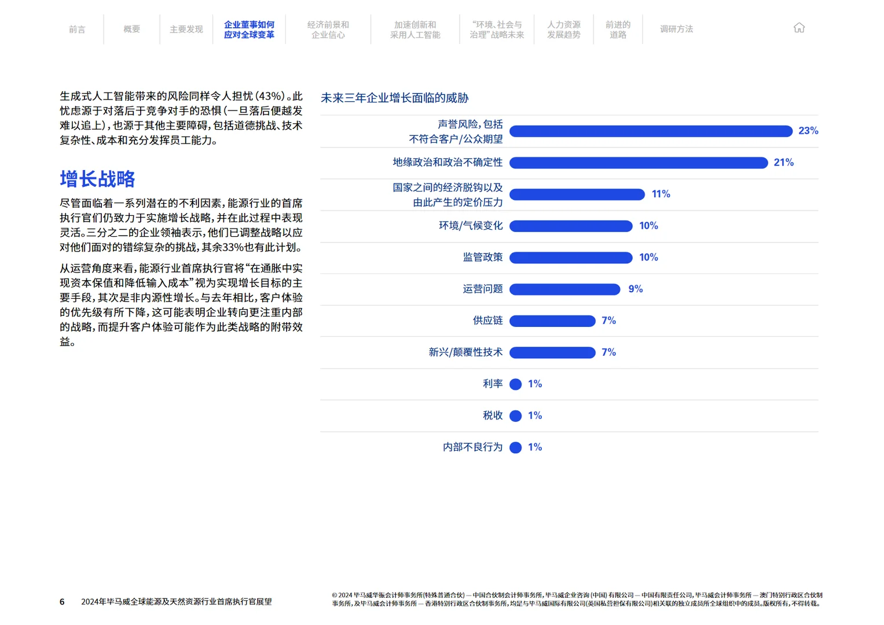Select the 23% 声誉风险 bar
This screenshot has height=625, width=884.
coord(651,131)
